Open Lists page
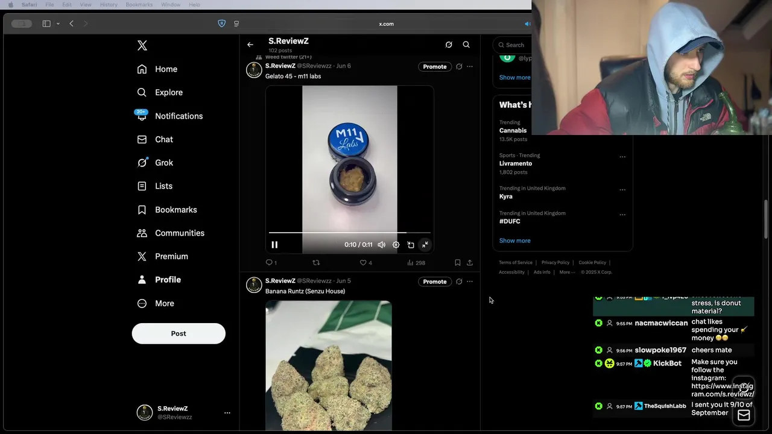 click(154, 186)
